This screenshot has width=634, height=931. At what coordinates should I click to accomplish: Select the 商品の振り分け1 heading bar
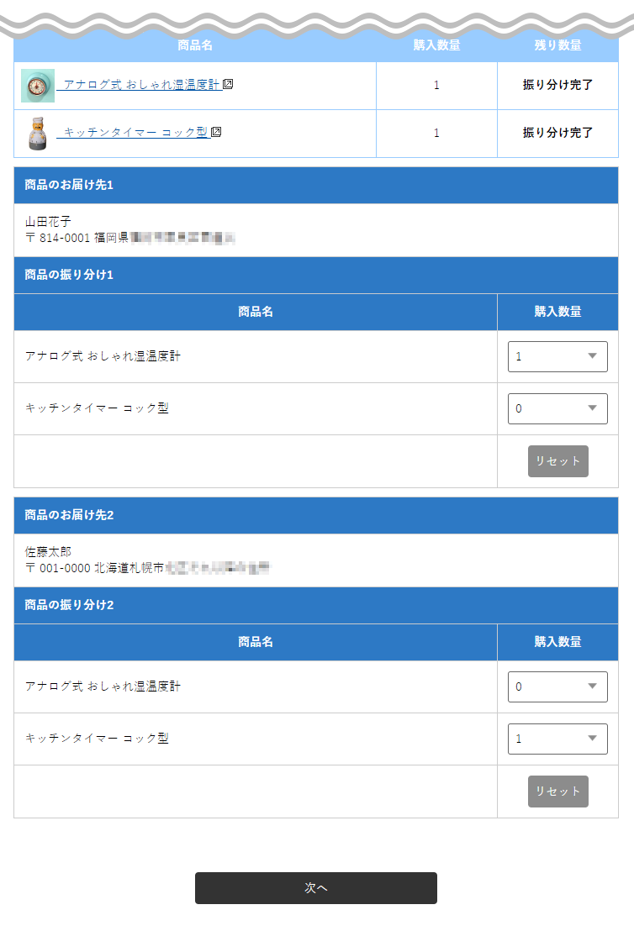(316, 275)
